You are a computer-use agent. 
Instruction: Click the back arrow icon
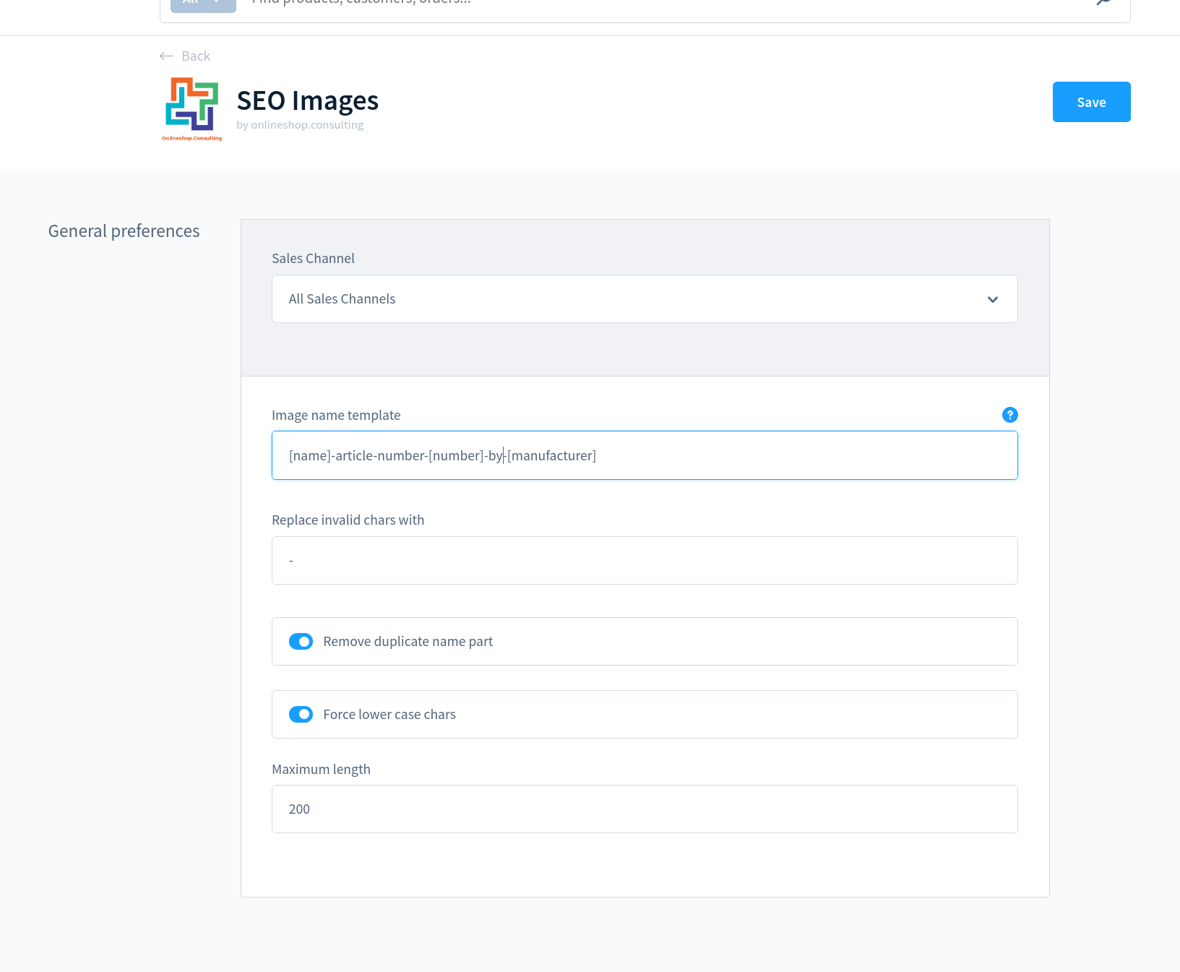point(166,56)
